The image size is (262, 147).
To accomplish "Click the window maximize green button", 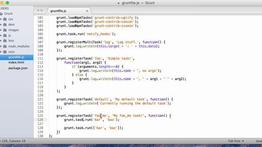I will [x=7, y=3].
